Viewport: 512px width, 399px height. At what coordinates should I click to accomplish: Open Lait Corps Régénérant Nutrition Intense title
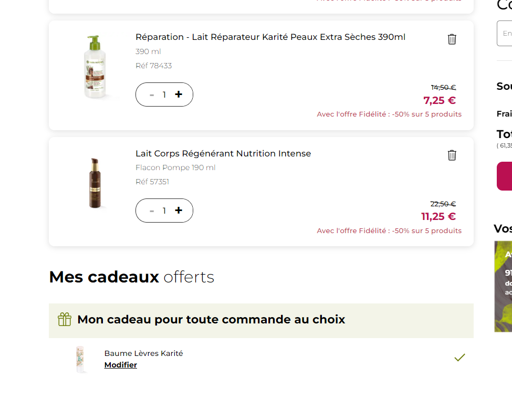[223, 154]
